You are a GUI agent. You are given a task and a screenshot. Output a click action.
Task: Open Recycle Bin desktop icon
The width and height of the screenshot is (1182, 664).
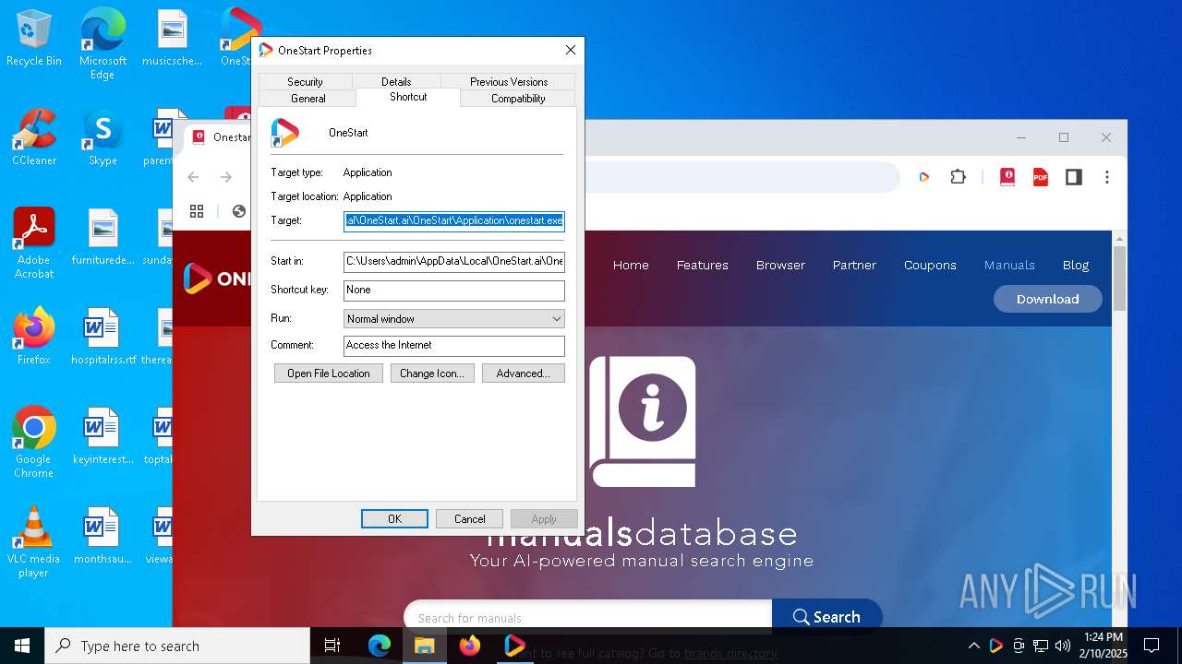tap(34, 39)
